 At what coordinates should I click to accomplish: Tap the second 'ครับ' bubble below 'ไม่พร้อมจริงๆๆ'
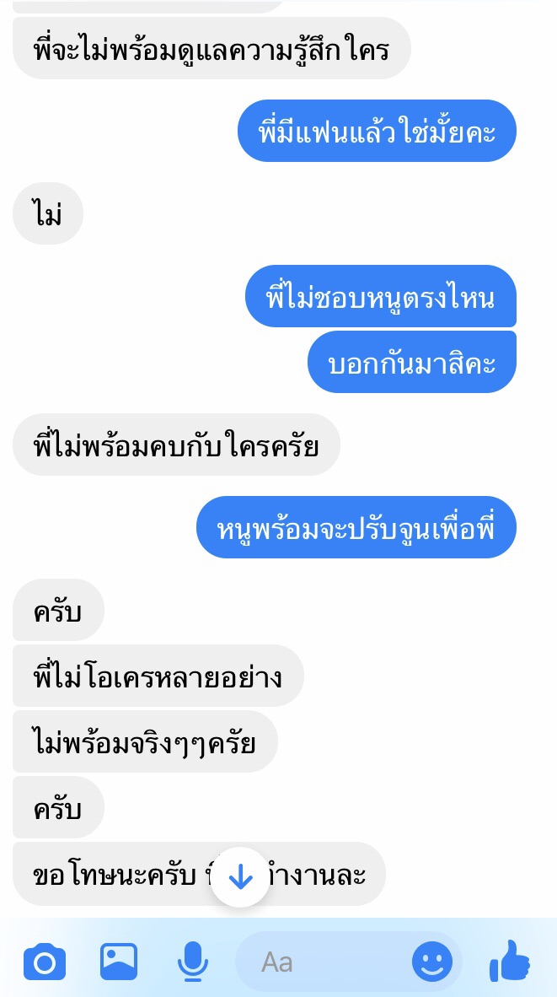click(x=58, y=807)
